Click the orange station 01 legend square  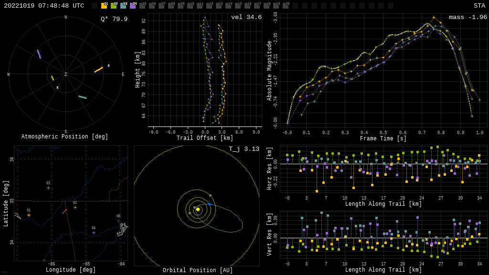click(x=104, y=6)
